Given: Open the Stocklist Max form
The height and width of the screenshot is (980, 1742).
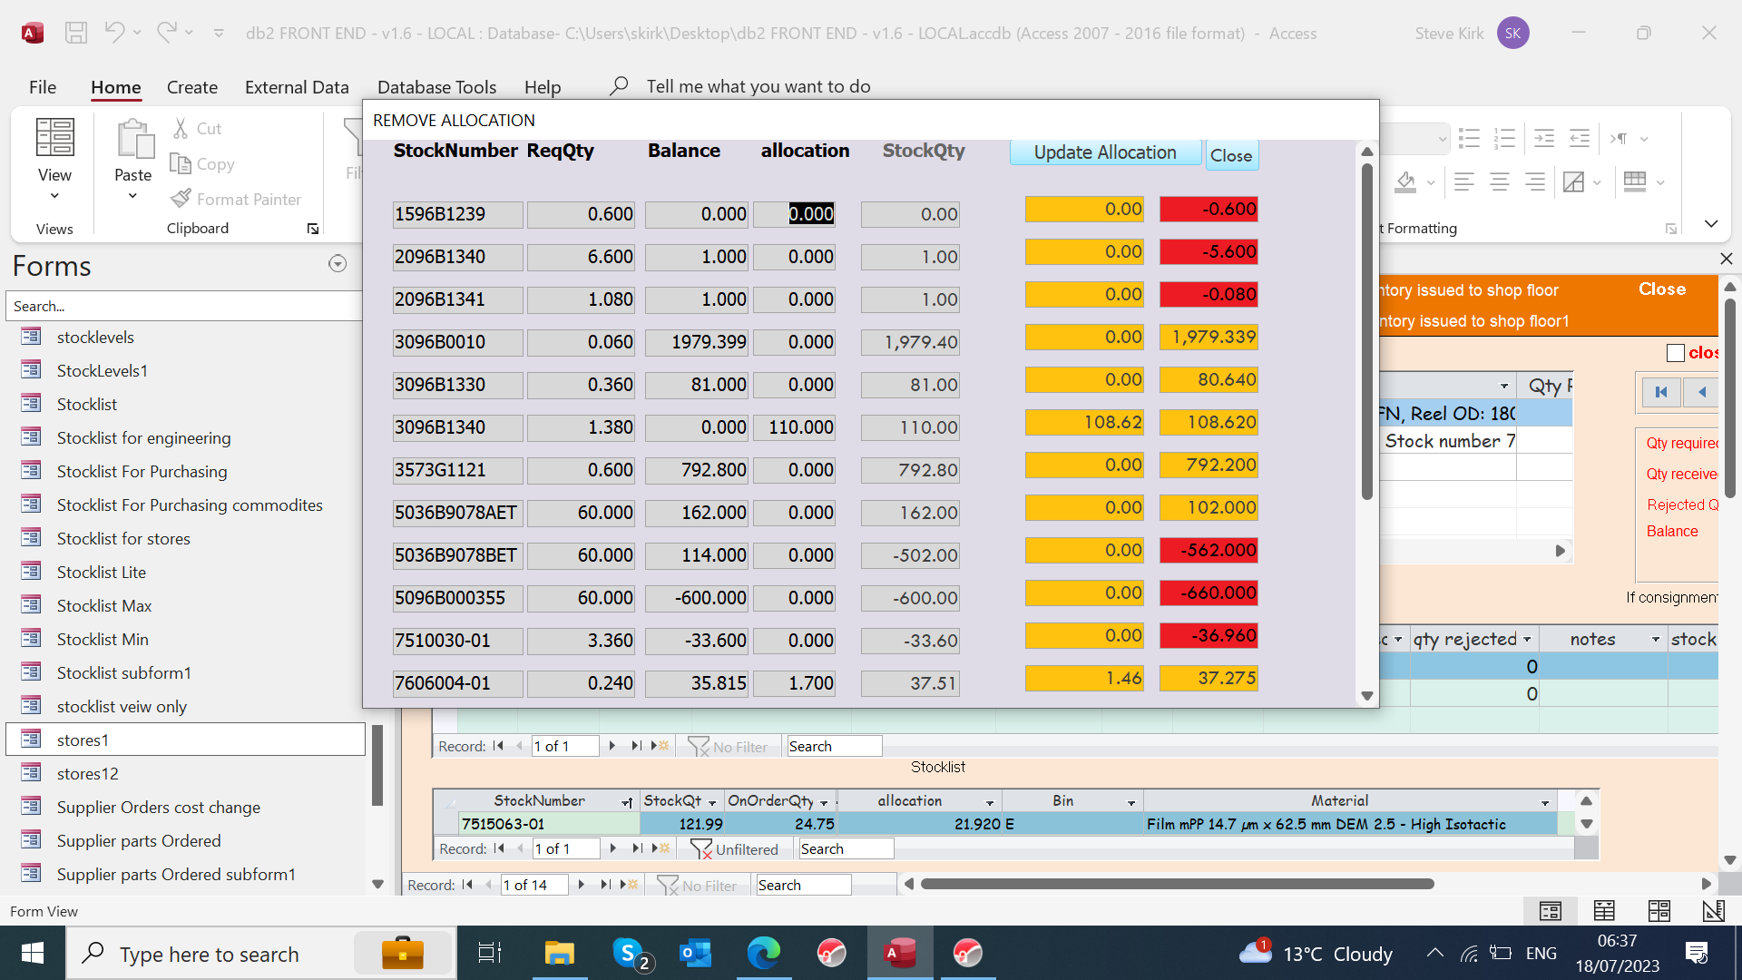Looking at the screenshot, I should (x=104, y=605).
